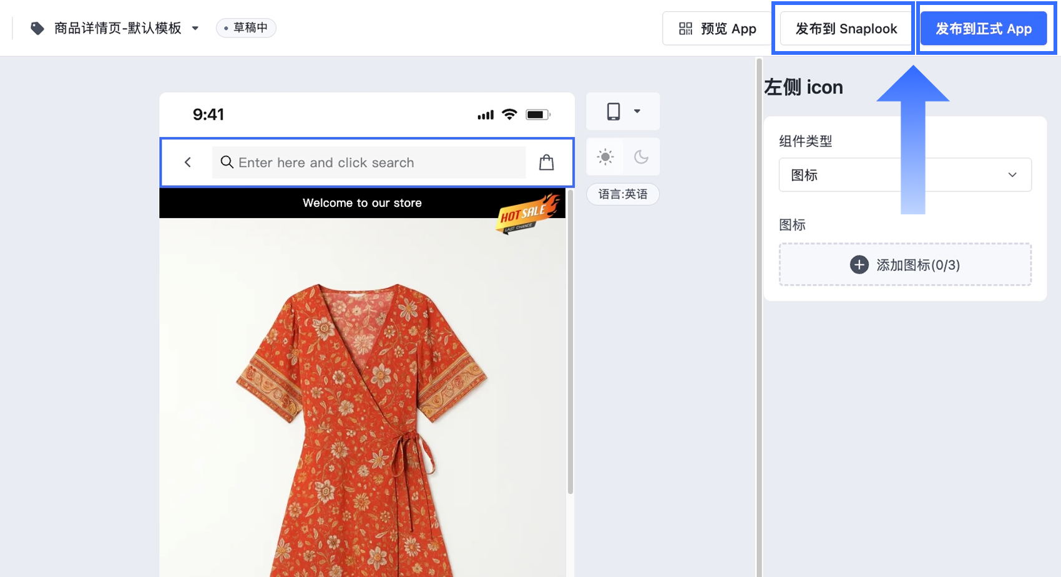Click the Welcome to our store banner text
1061x577 pixels.
tap(362, 203)
